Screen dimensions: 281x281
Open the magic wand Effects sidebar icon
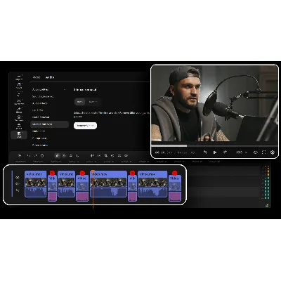tap(19, 110)
